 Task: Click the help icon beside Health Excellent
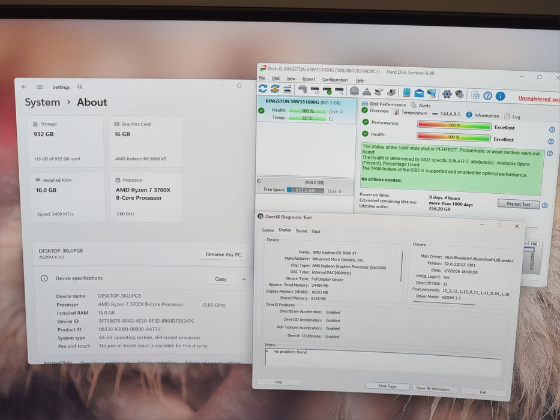click(550, 142)
